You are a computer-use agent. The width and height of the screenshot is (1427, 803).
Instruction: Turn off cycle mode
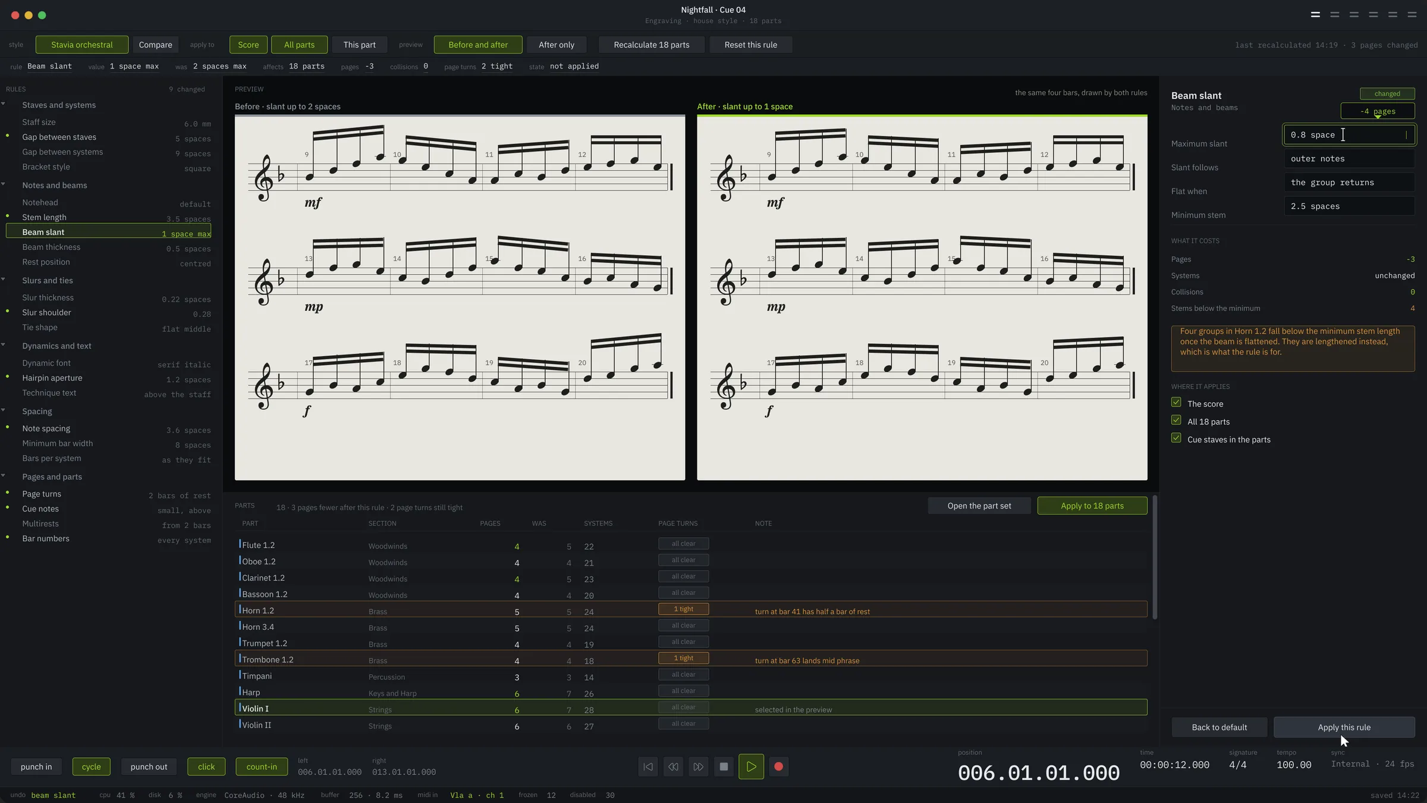pyautogui.click(x=91, y=767)
